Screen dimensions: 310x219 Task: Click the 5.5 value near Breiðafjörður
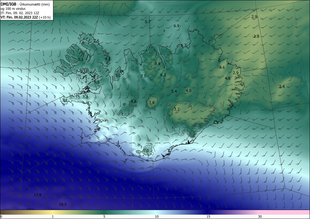[97, 82]
